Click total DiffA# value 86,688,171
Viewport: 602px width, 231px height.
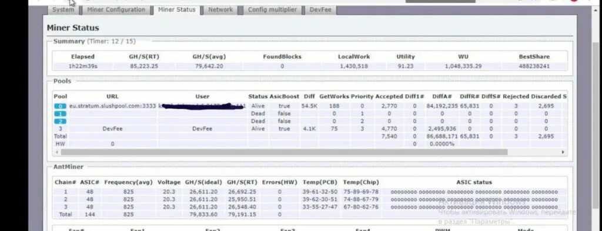[442, 137]
